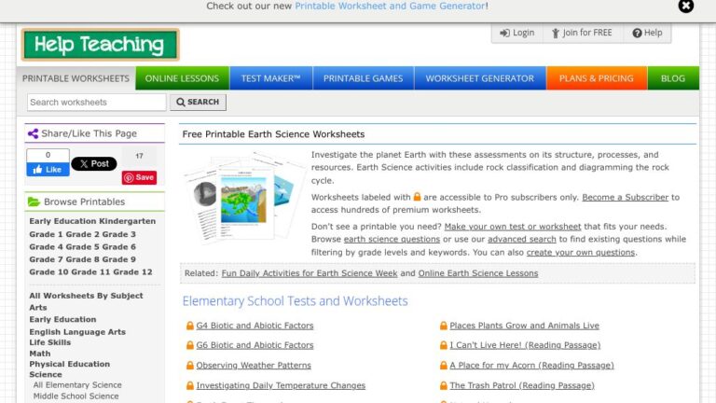Close the announcement banner with the X icon
716x403 pixels.
685,6
